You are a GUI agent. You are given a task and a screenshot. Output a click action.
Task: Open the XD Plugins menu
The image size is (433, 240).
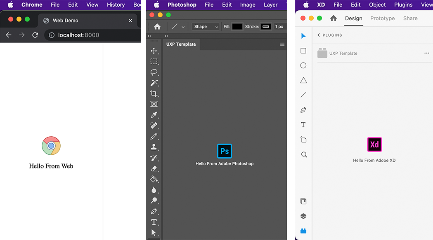(403, 5)
